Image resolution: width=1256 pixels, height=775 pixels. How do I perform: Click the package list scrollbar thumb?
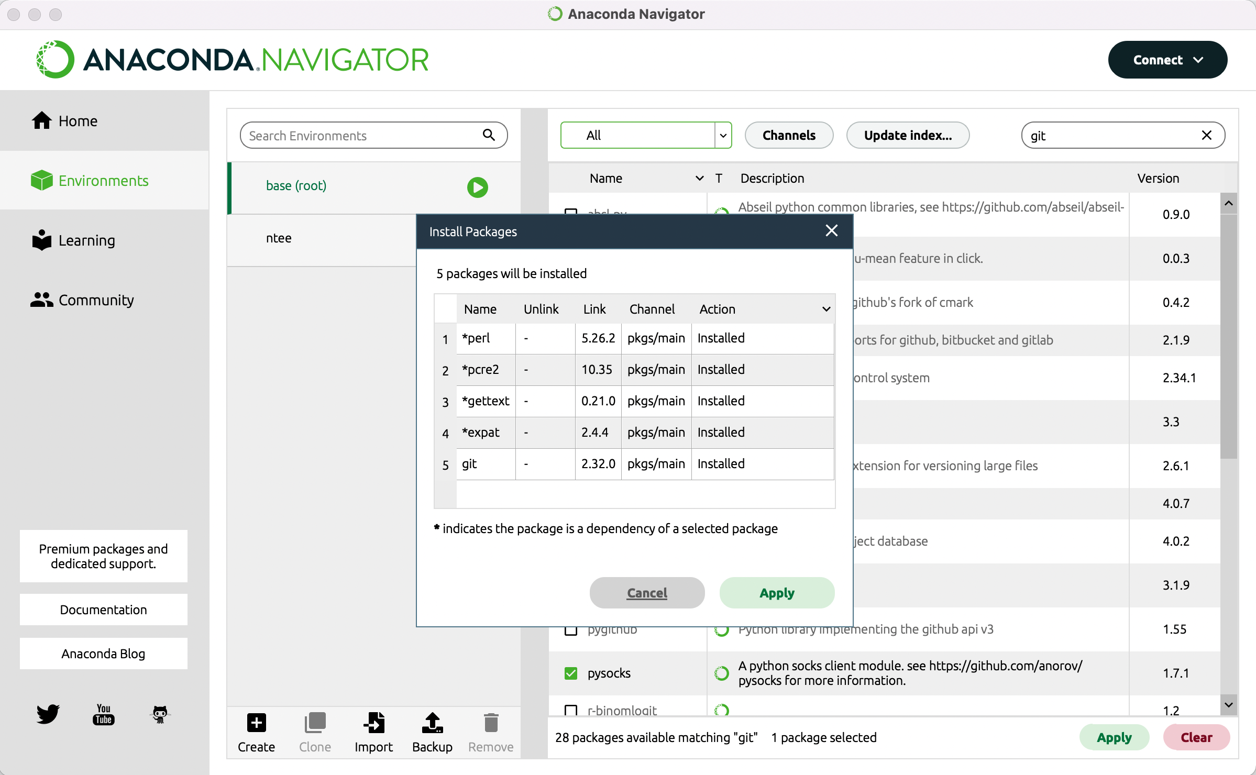(1229, 336)
